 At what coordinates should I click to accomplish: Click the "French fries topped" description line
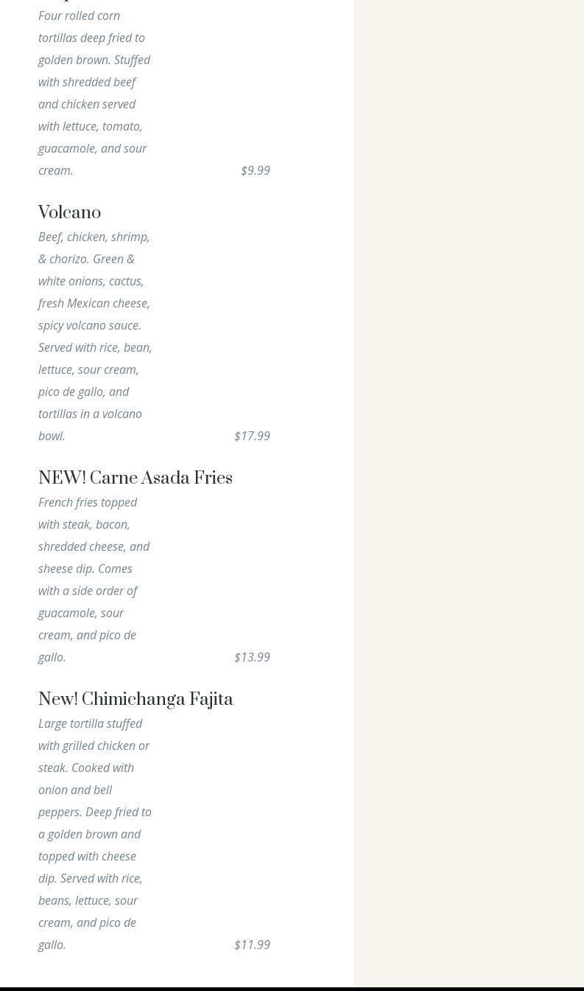tap(88, 502)
